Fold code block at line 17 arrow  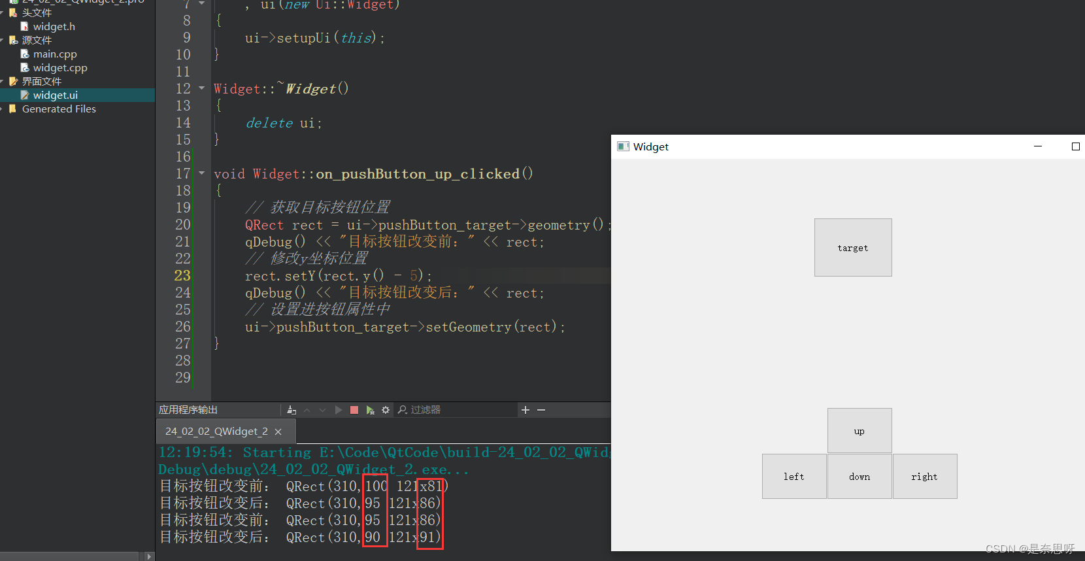coord(201,173)
